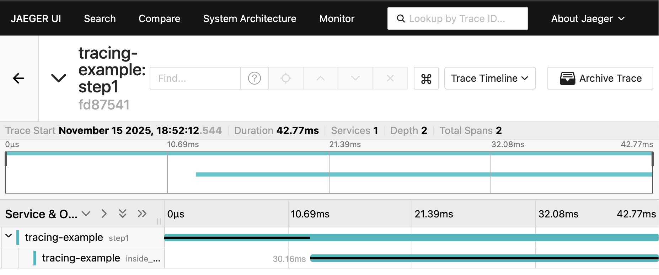659x275 pixels.
Task: Clear the find search with X icon
Action: [390, 78]
